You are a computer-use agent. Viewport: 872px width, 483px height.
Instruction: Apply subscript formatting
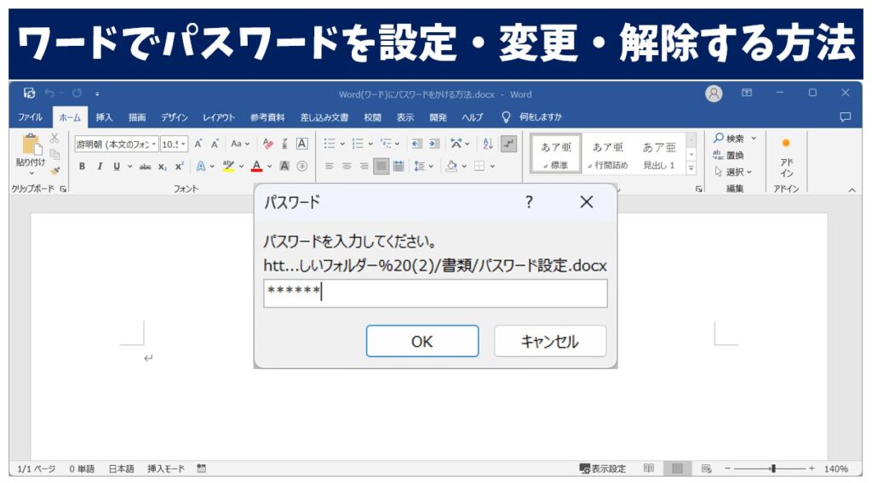162,166
